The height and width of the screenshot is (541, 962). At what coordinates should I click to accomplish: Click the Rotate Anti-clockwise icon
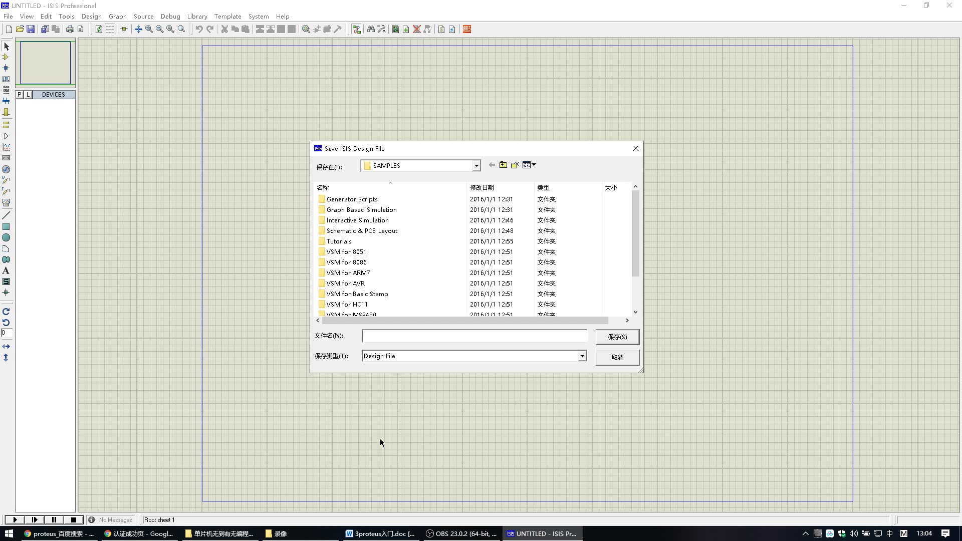tap(6, 322)
